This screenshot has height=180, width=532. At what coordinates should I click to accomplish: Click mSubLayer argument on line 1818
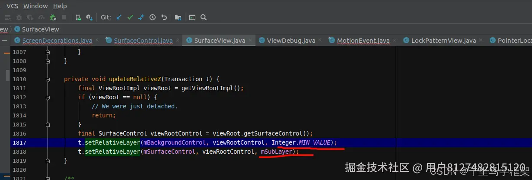pos(276,152)
